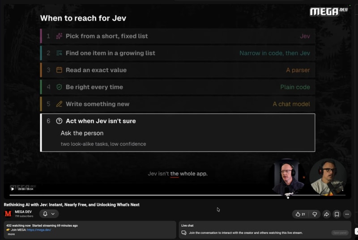Click 'Started streaming 69 minutes ago' text

pos(55,225)
